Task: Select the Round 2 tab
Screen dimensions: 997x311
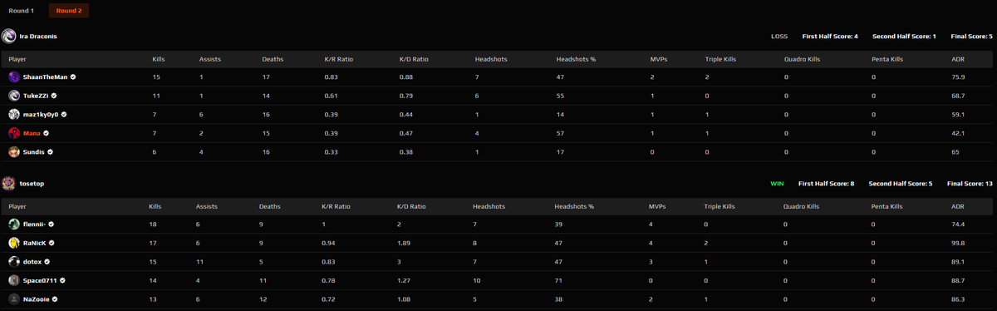Action: [70, 11]
